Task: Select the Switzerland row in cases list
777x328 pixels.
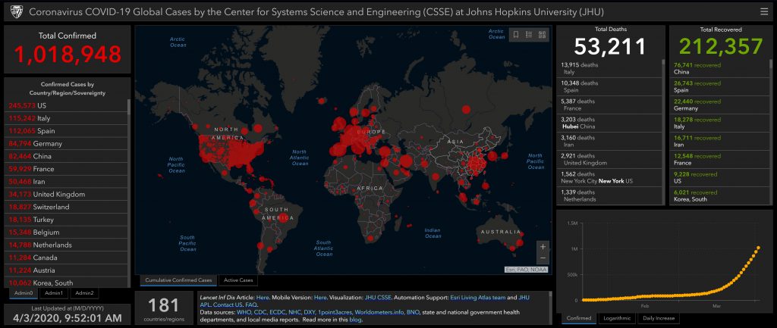Action: point(66,207)
